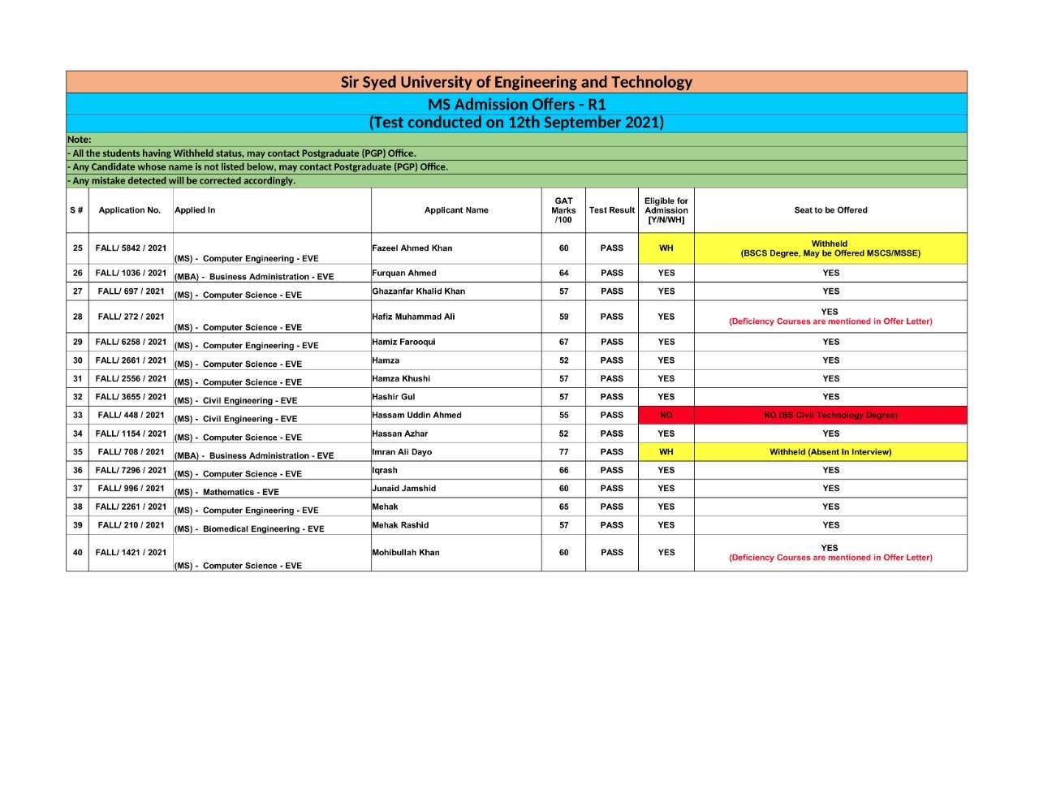Click '(Test conducted on 12th September 2021)' line
The image size is (1039, 802).
tap(516, 123)
